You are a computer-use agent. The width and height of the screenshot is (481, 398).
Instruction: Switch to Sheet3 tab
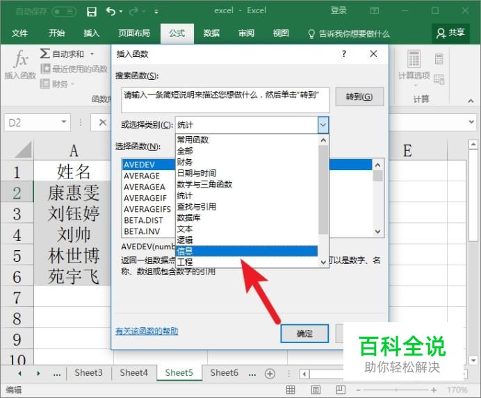click(x=88, y=372)
